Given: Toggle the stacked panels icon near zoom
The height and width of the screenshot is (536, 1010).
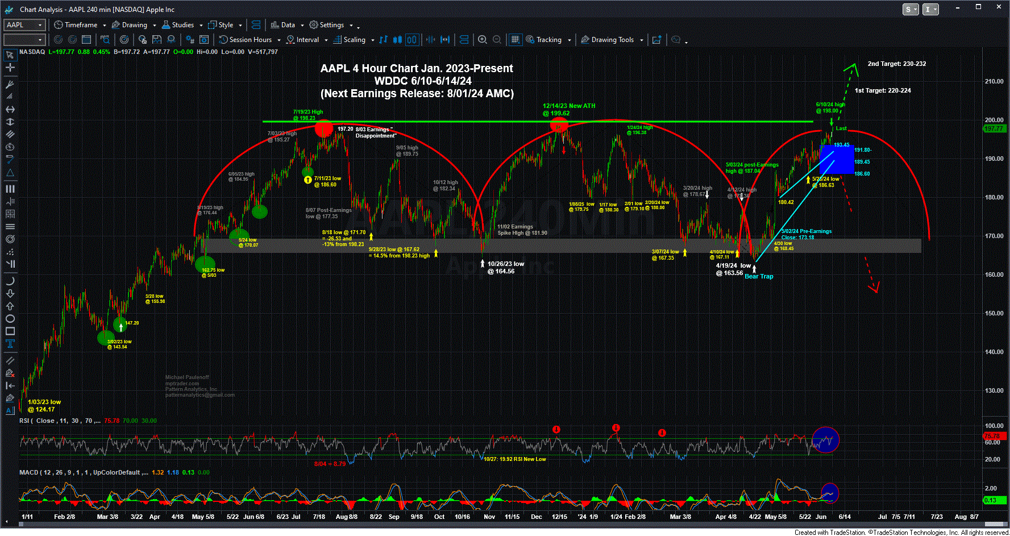Looking at the screenshot, I should [x=464, y=40].
